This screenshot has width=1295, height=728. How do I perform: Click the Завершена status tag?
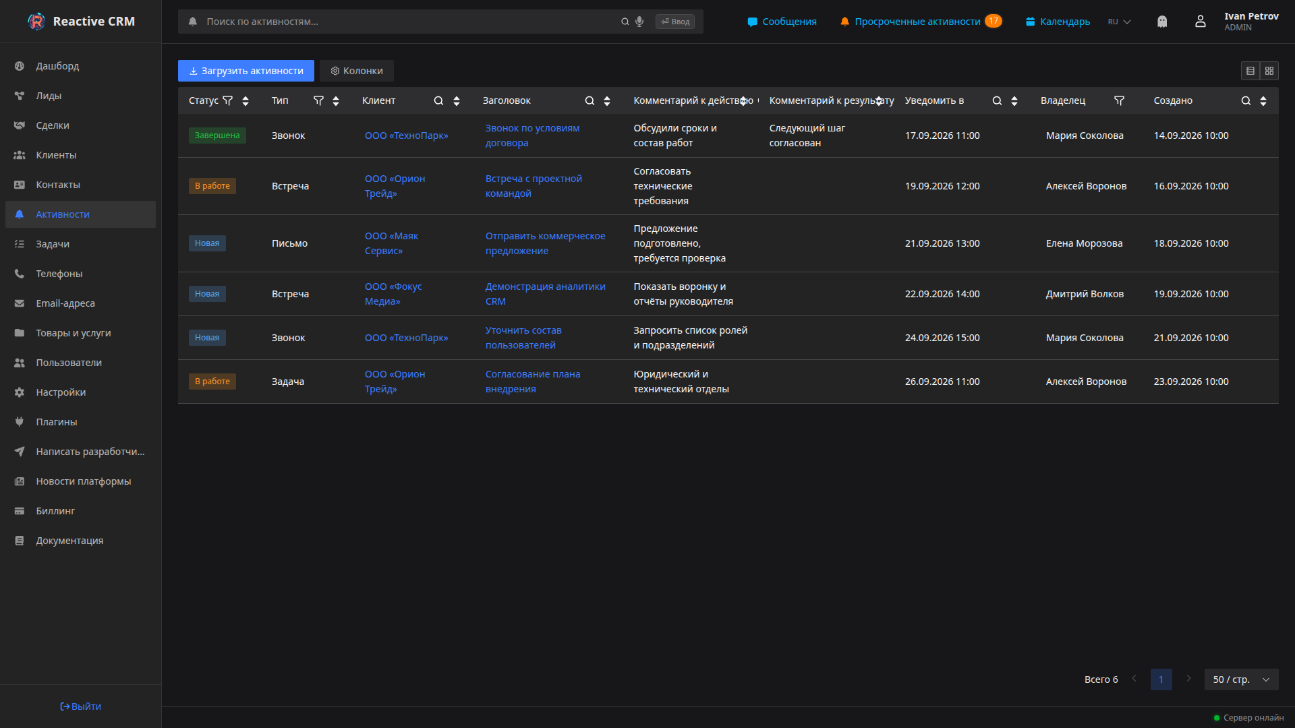[217, 135]
